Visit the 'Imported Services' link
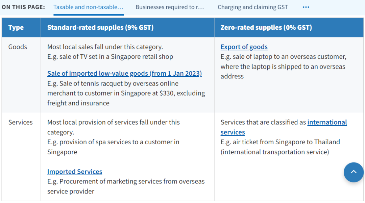The image size is (365, 203). tap(75, 172)
